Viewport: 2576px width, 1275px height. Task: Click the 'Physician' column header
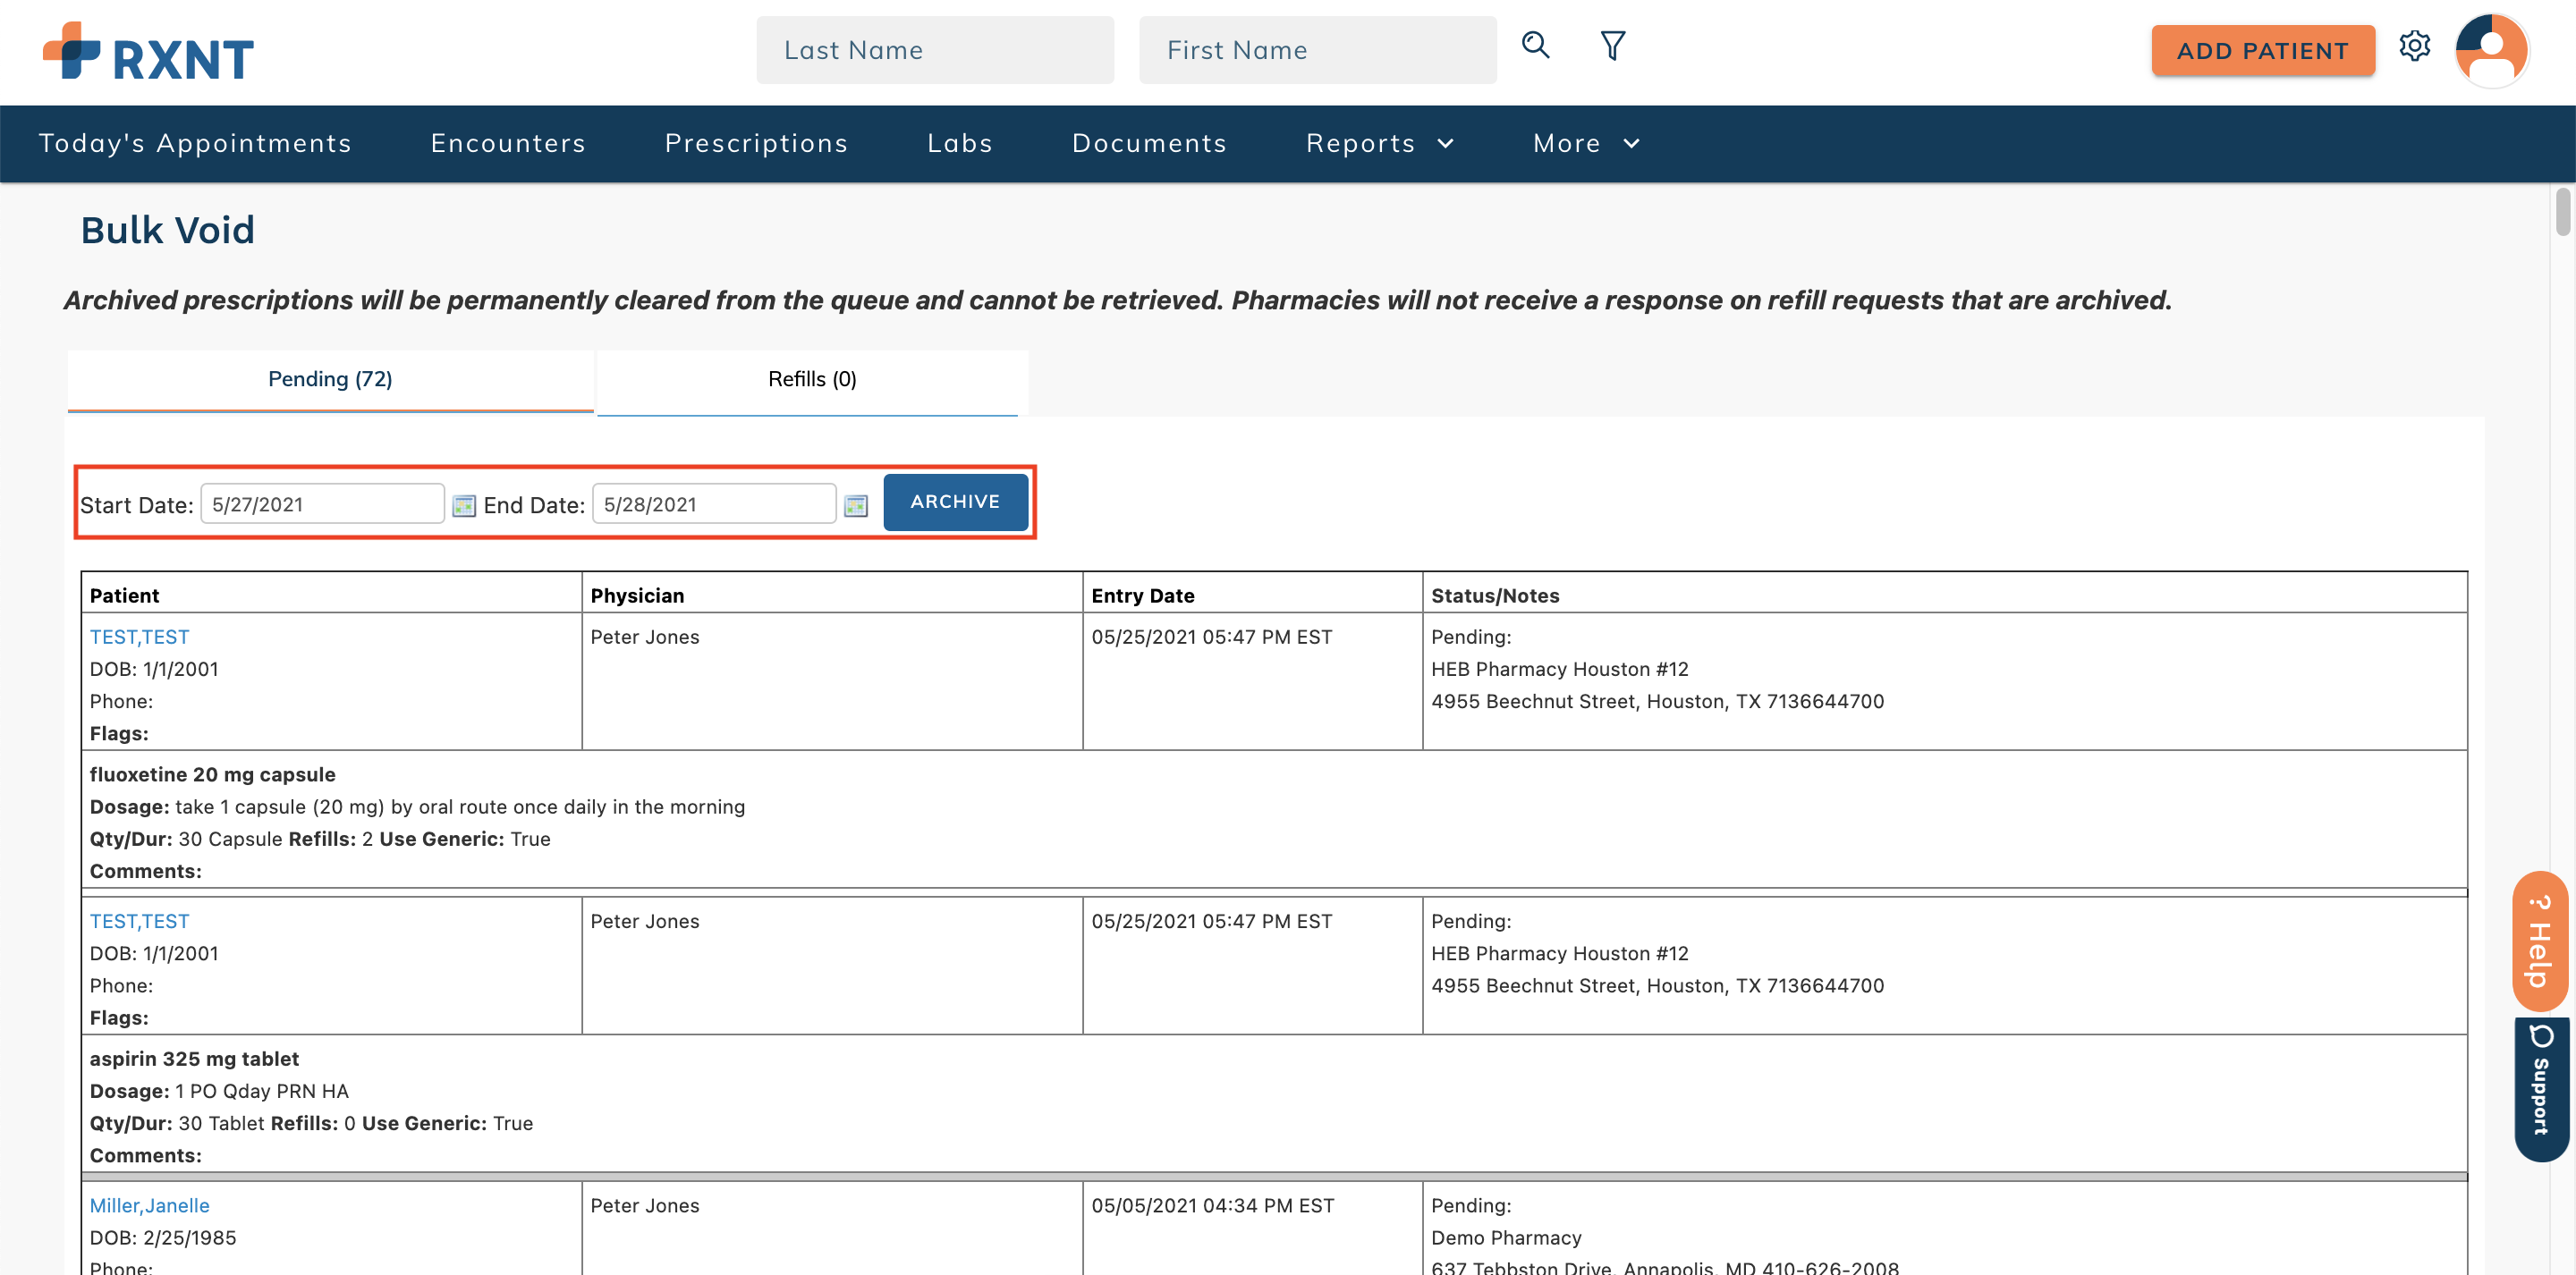pos(637,595)
